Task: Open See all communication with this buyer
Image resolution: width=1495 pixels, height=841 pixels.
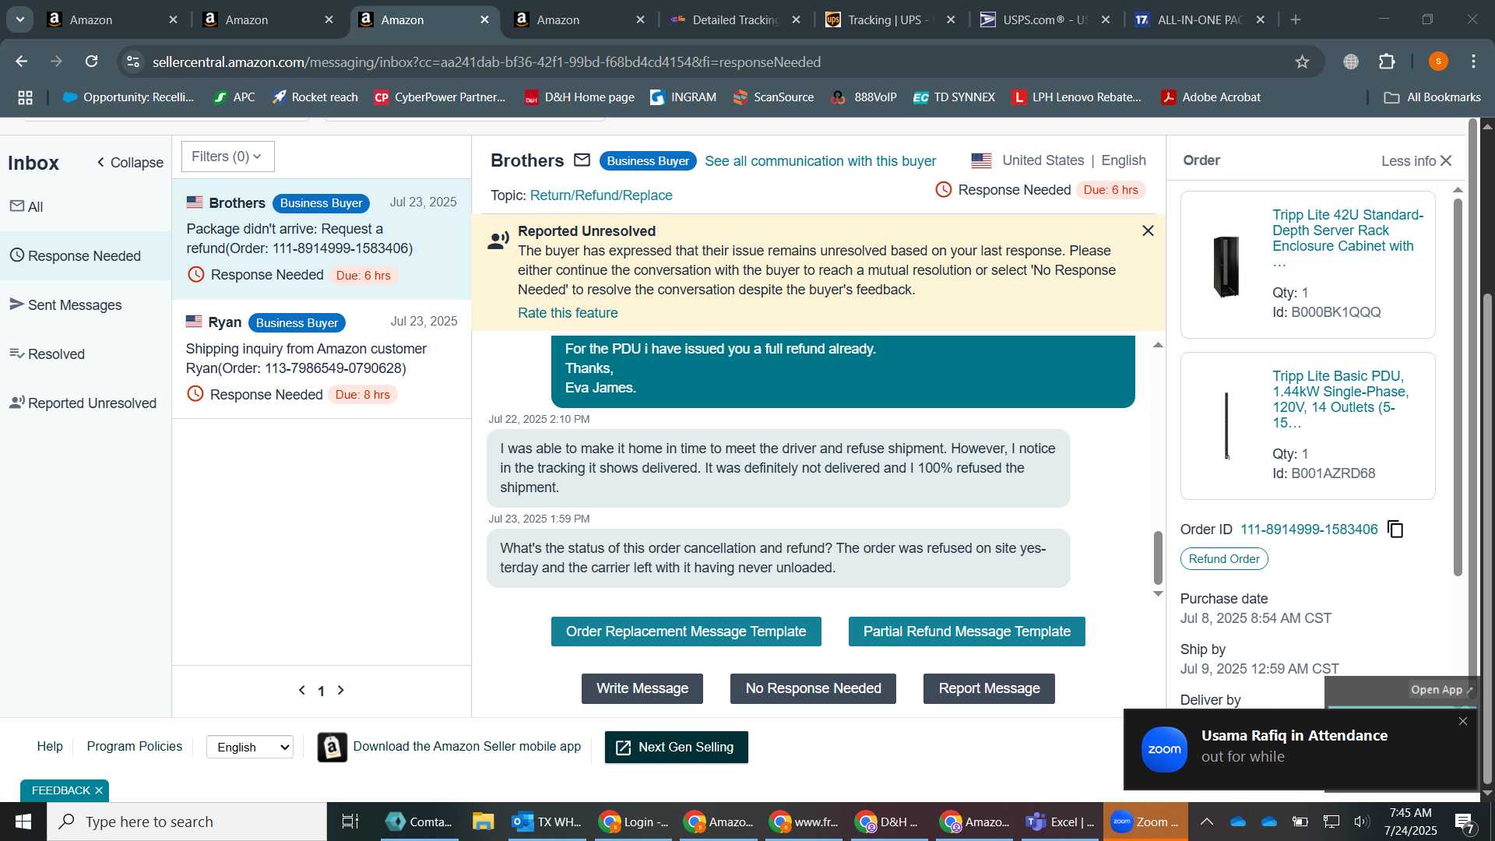Action: [x=820, y=161]
